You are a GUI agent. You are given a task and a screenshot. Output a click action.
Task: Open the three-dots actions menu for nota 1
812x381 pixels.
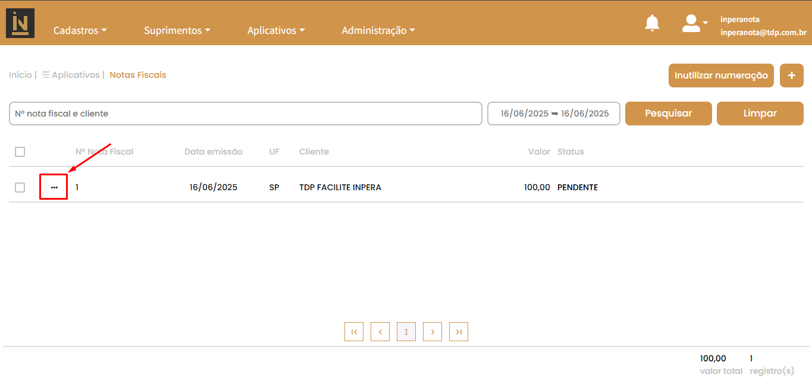coord(54,187)
